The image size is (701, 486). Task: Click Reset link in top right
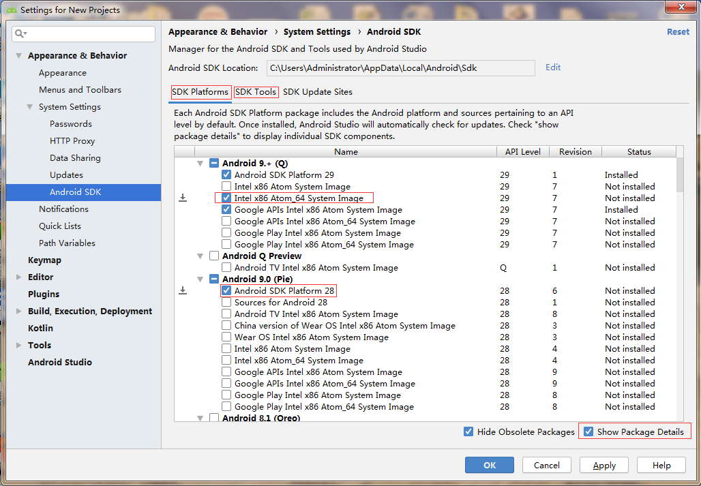(678, 32)
